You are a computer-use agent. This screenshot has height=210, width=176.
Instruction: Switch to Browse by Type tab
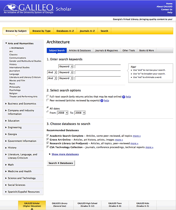point(42,31)
